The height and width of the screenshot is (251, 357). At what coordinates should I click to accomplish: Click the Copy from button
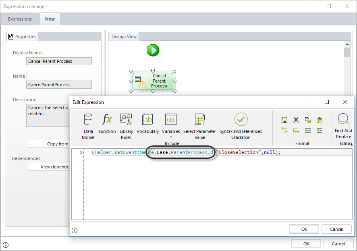[x=48, y=144]
